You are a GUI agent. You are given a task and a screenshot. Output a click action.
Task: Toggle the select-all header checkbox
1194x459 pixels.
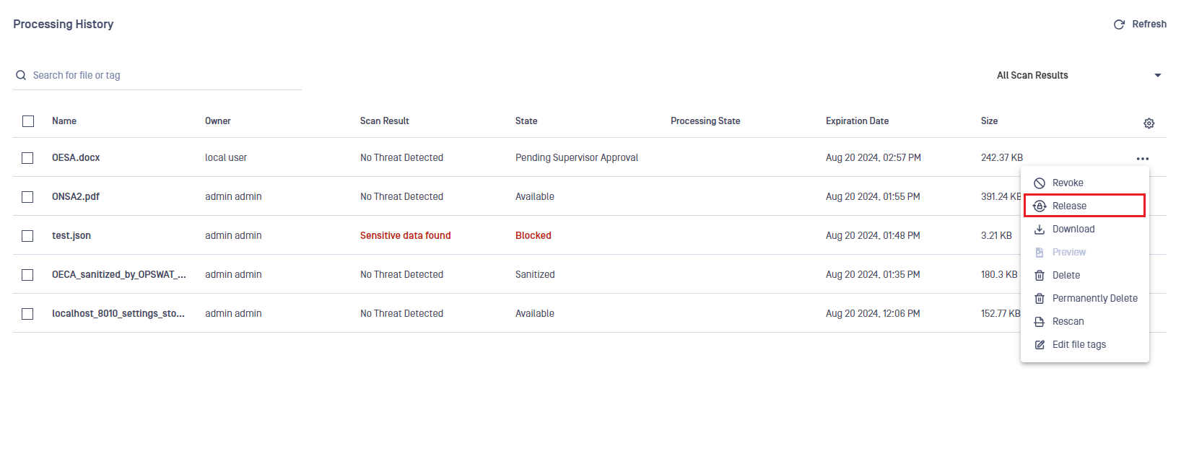(28, 121)
